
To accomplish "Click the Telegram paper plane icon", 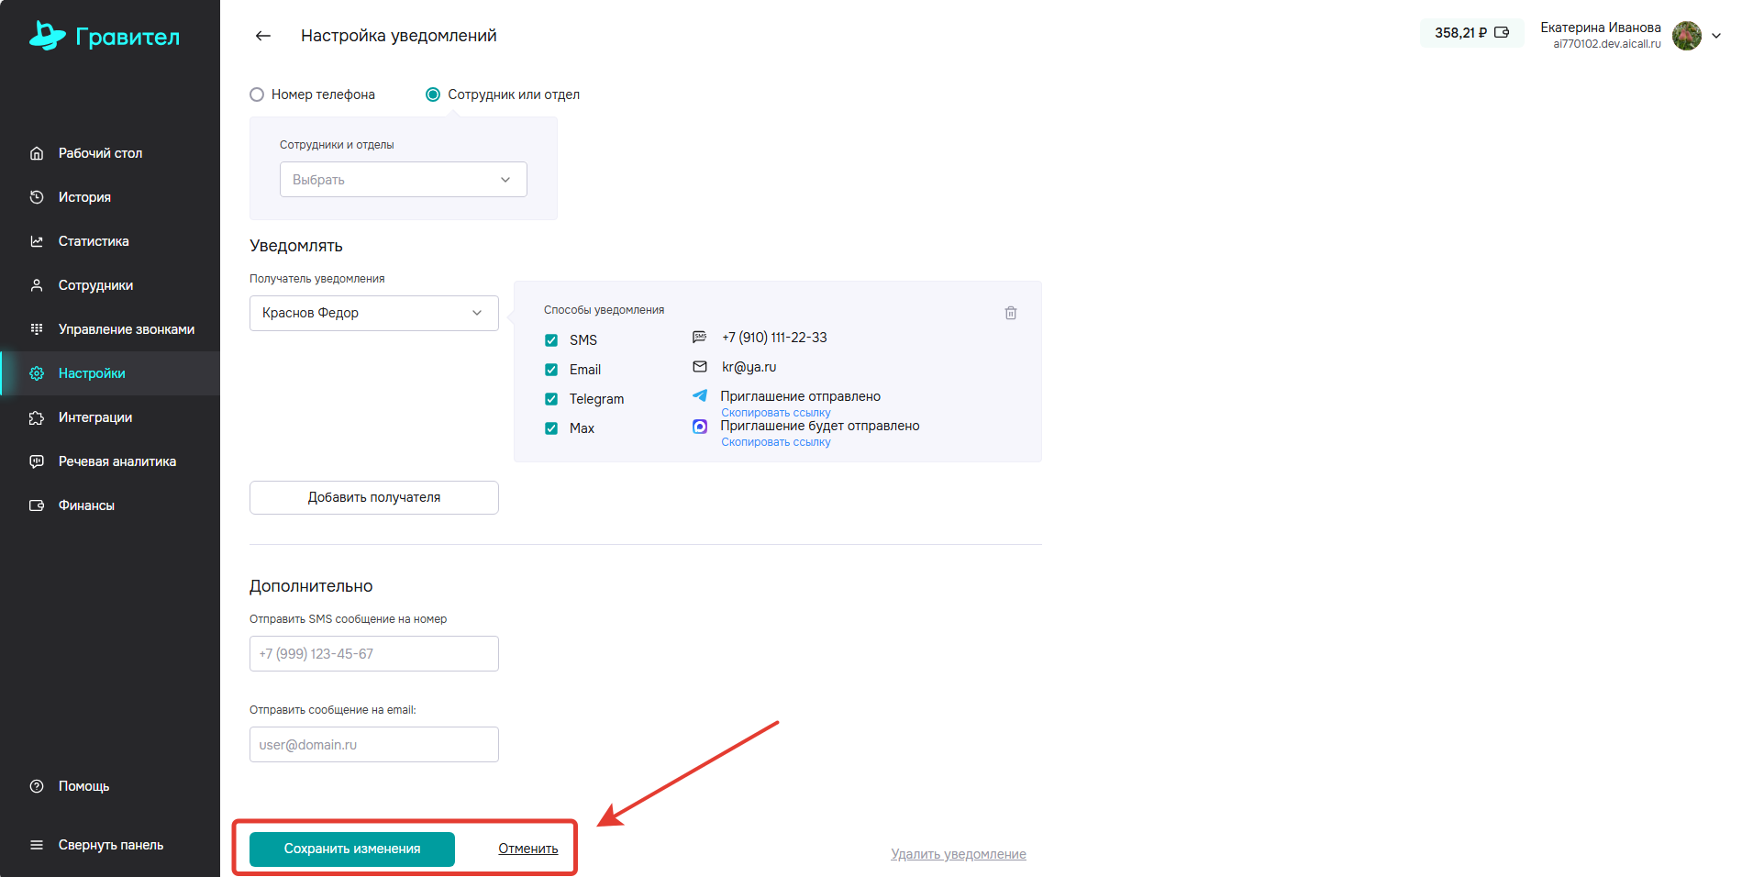I will point(700,396).
